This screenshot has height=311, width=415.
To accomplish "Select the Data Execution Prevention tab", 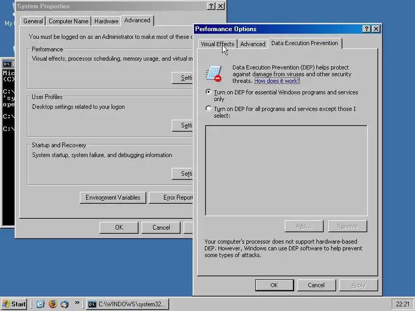I will point(305,43).
